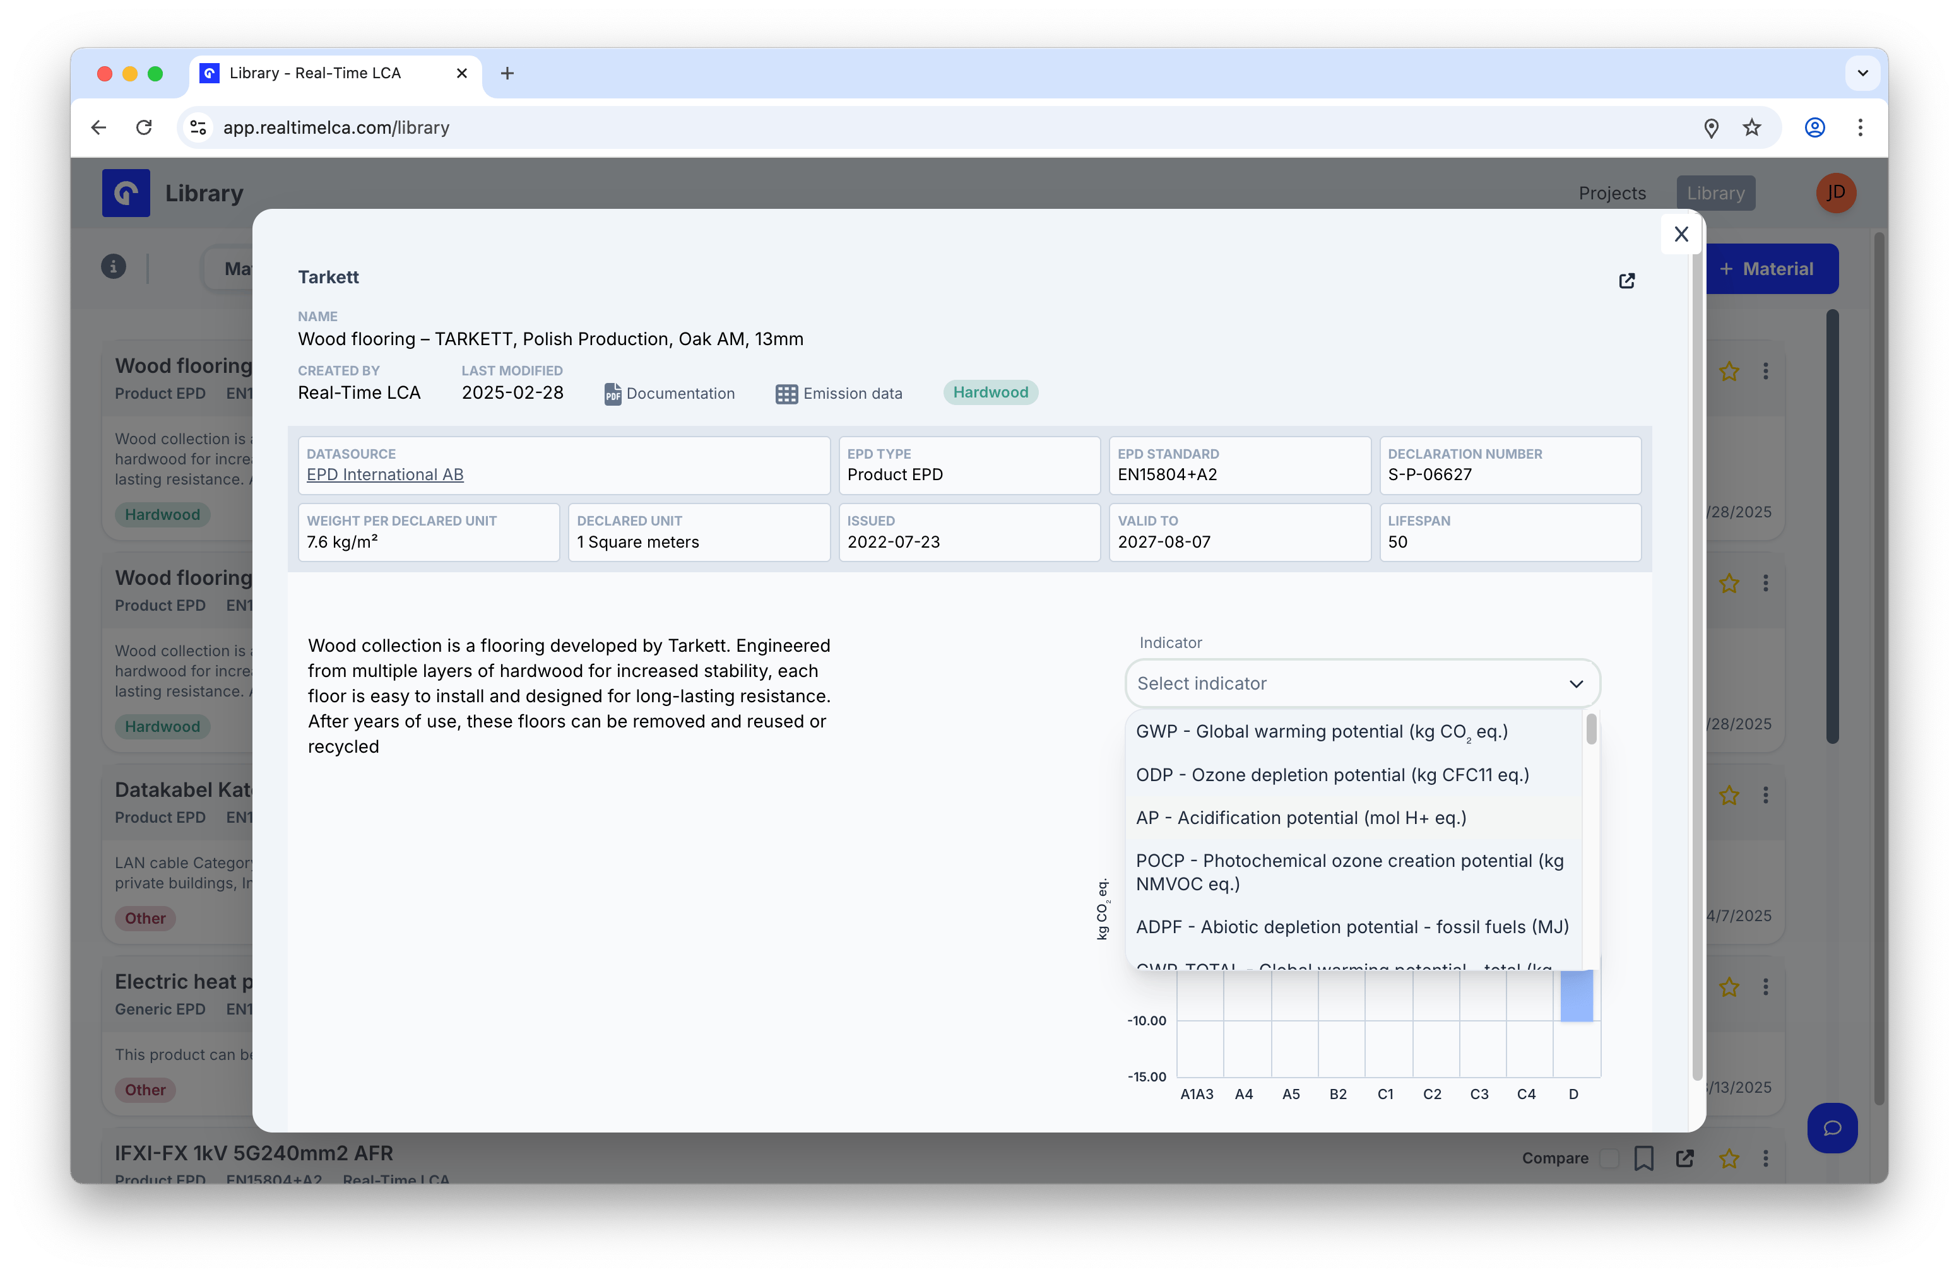Bookmark this page with star icon
Image resolution: width=1959 pixels, height=1277 pixels.
click(1751, 127)
